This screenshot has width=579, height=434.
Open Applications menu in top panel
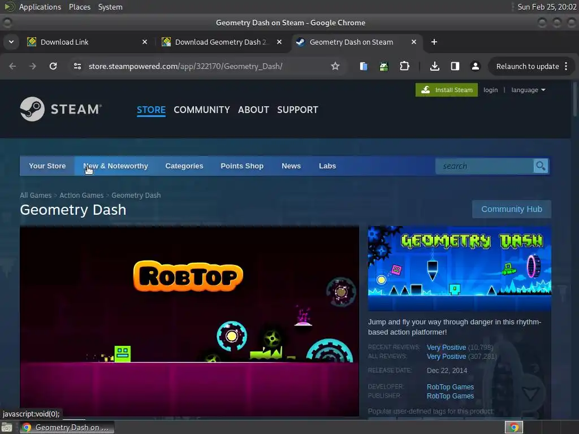(x=40, y=7)
